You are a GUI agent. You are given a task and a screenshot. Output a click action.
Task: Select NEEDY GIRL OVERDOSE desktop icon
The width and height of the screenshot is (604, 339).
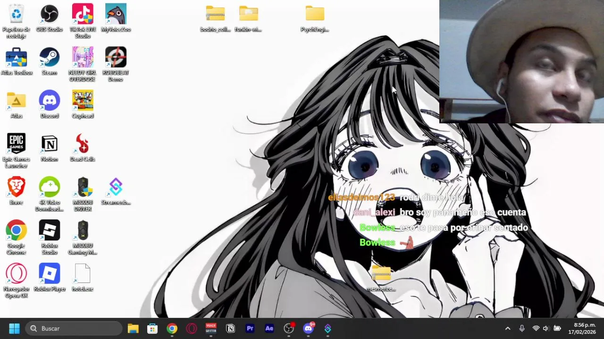click(83, 65)
